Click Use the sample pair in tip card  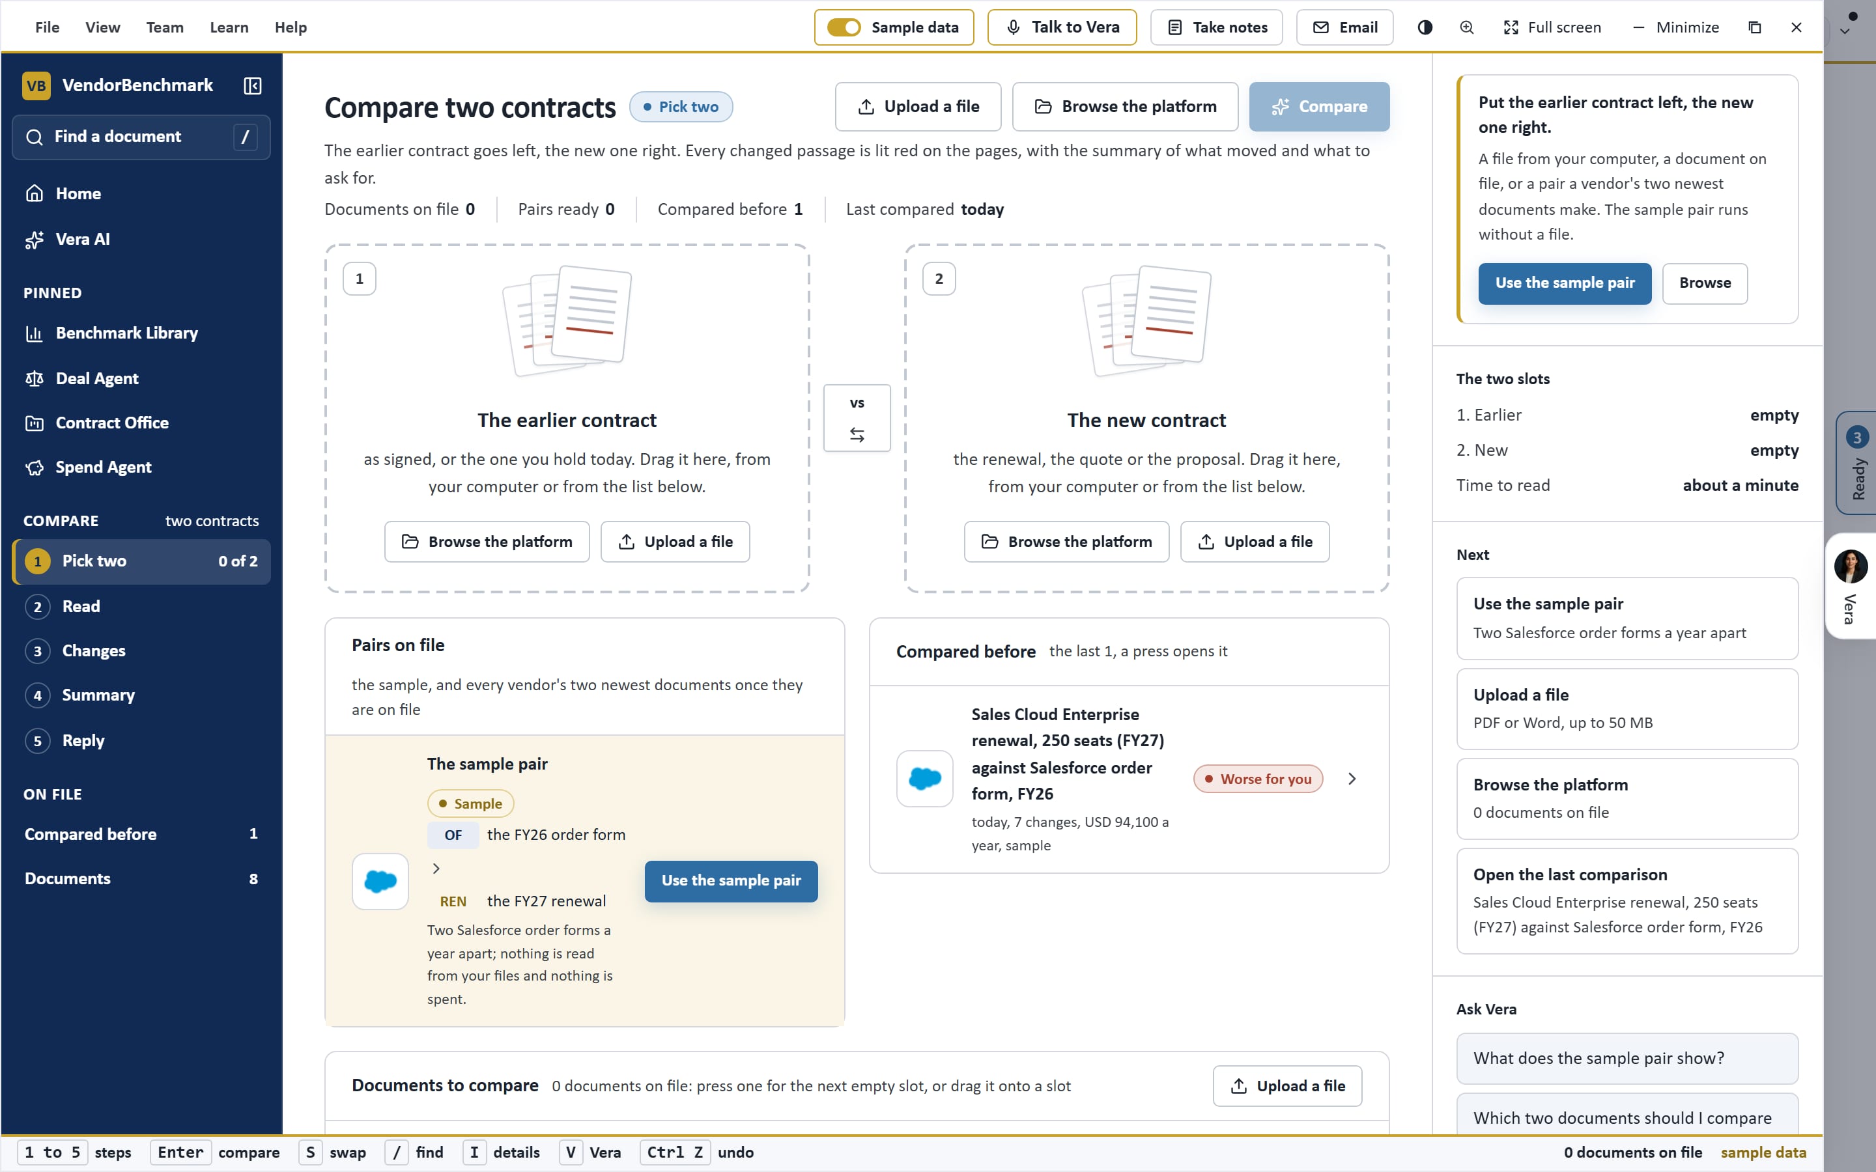coord(1565,283)
